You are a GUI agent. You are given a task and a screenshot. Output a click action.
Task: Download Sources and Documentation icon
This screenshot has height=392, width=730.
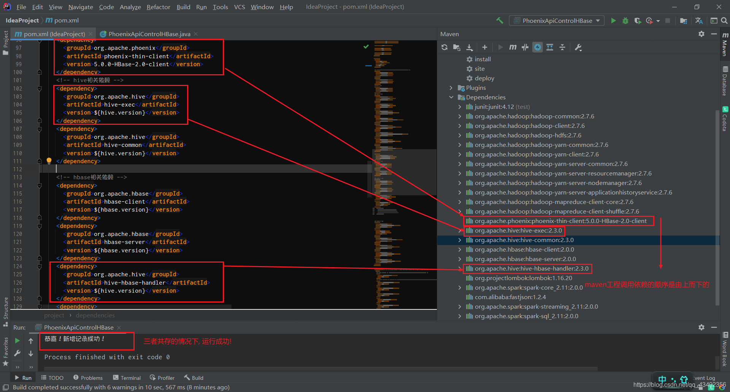pyautogui.click(x=470, y=47)
